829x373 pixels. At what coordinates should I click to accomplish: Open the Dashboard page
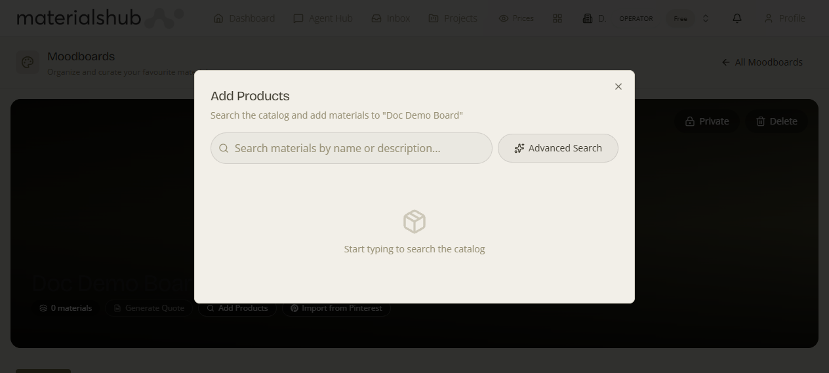(244, 18)
